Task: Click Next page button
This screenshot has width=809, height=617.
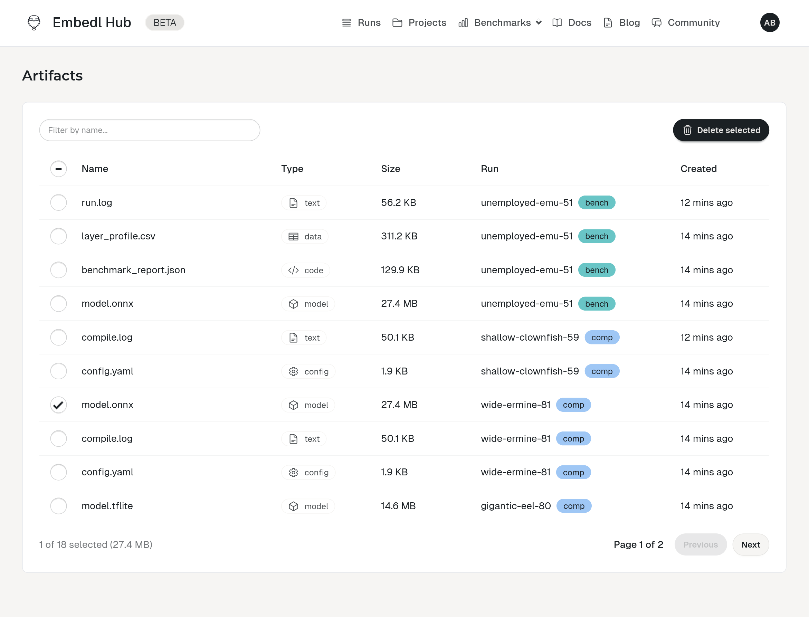Action: 750,544
